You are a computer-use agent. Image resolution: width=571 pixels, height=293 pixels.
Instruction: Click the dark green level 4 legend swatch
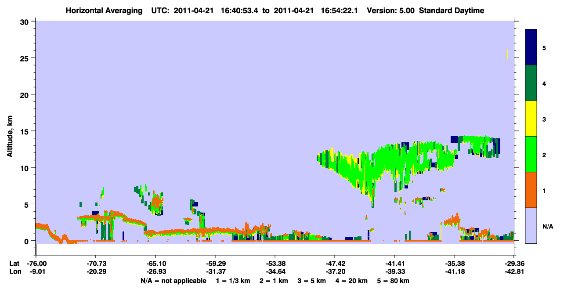[531, 83]
